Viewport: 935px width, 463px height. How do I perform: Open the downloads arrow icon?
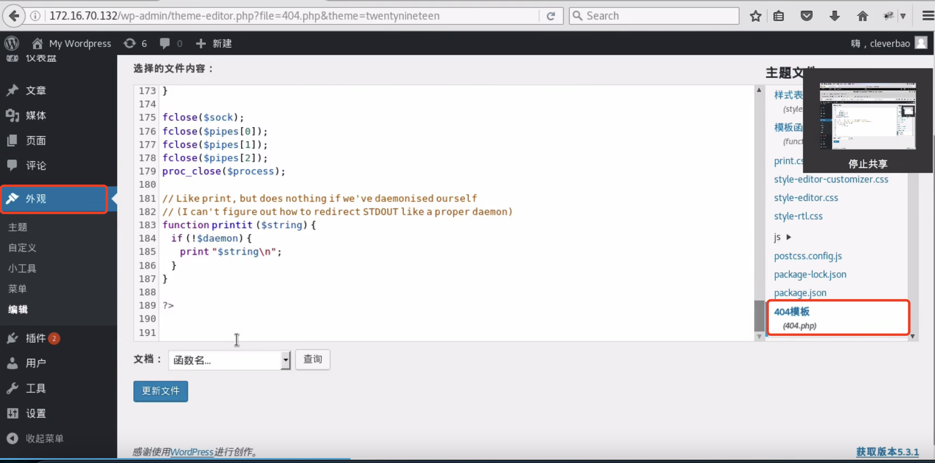[x=834, y=16]
